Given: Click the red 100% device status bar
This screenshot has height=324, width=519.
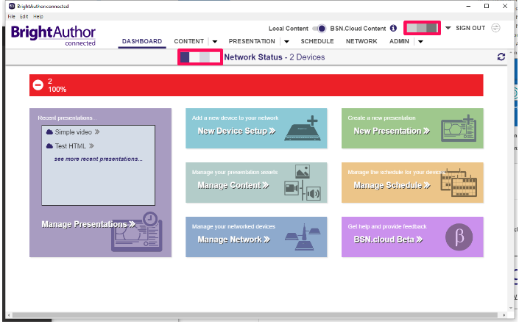Looking at the screenshot, I should 256,85.
